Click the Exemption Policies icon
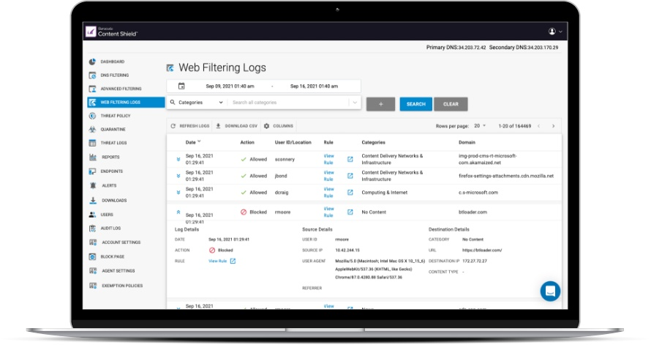The width and height of the screenshot is (651, 345). (x=93, y=286)
